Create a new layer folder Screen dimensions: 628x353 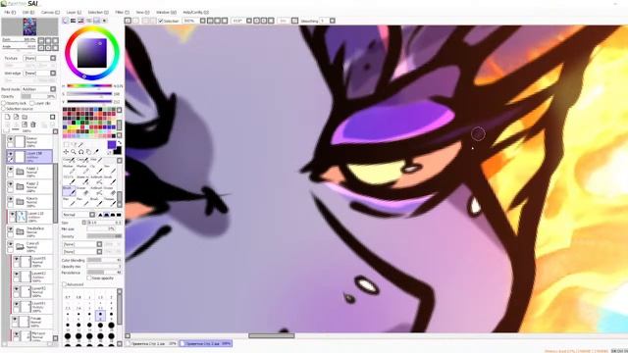click(x=25, y=117)
